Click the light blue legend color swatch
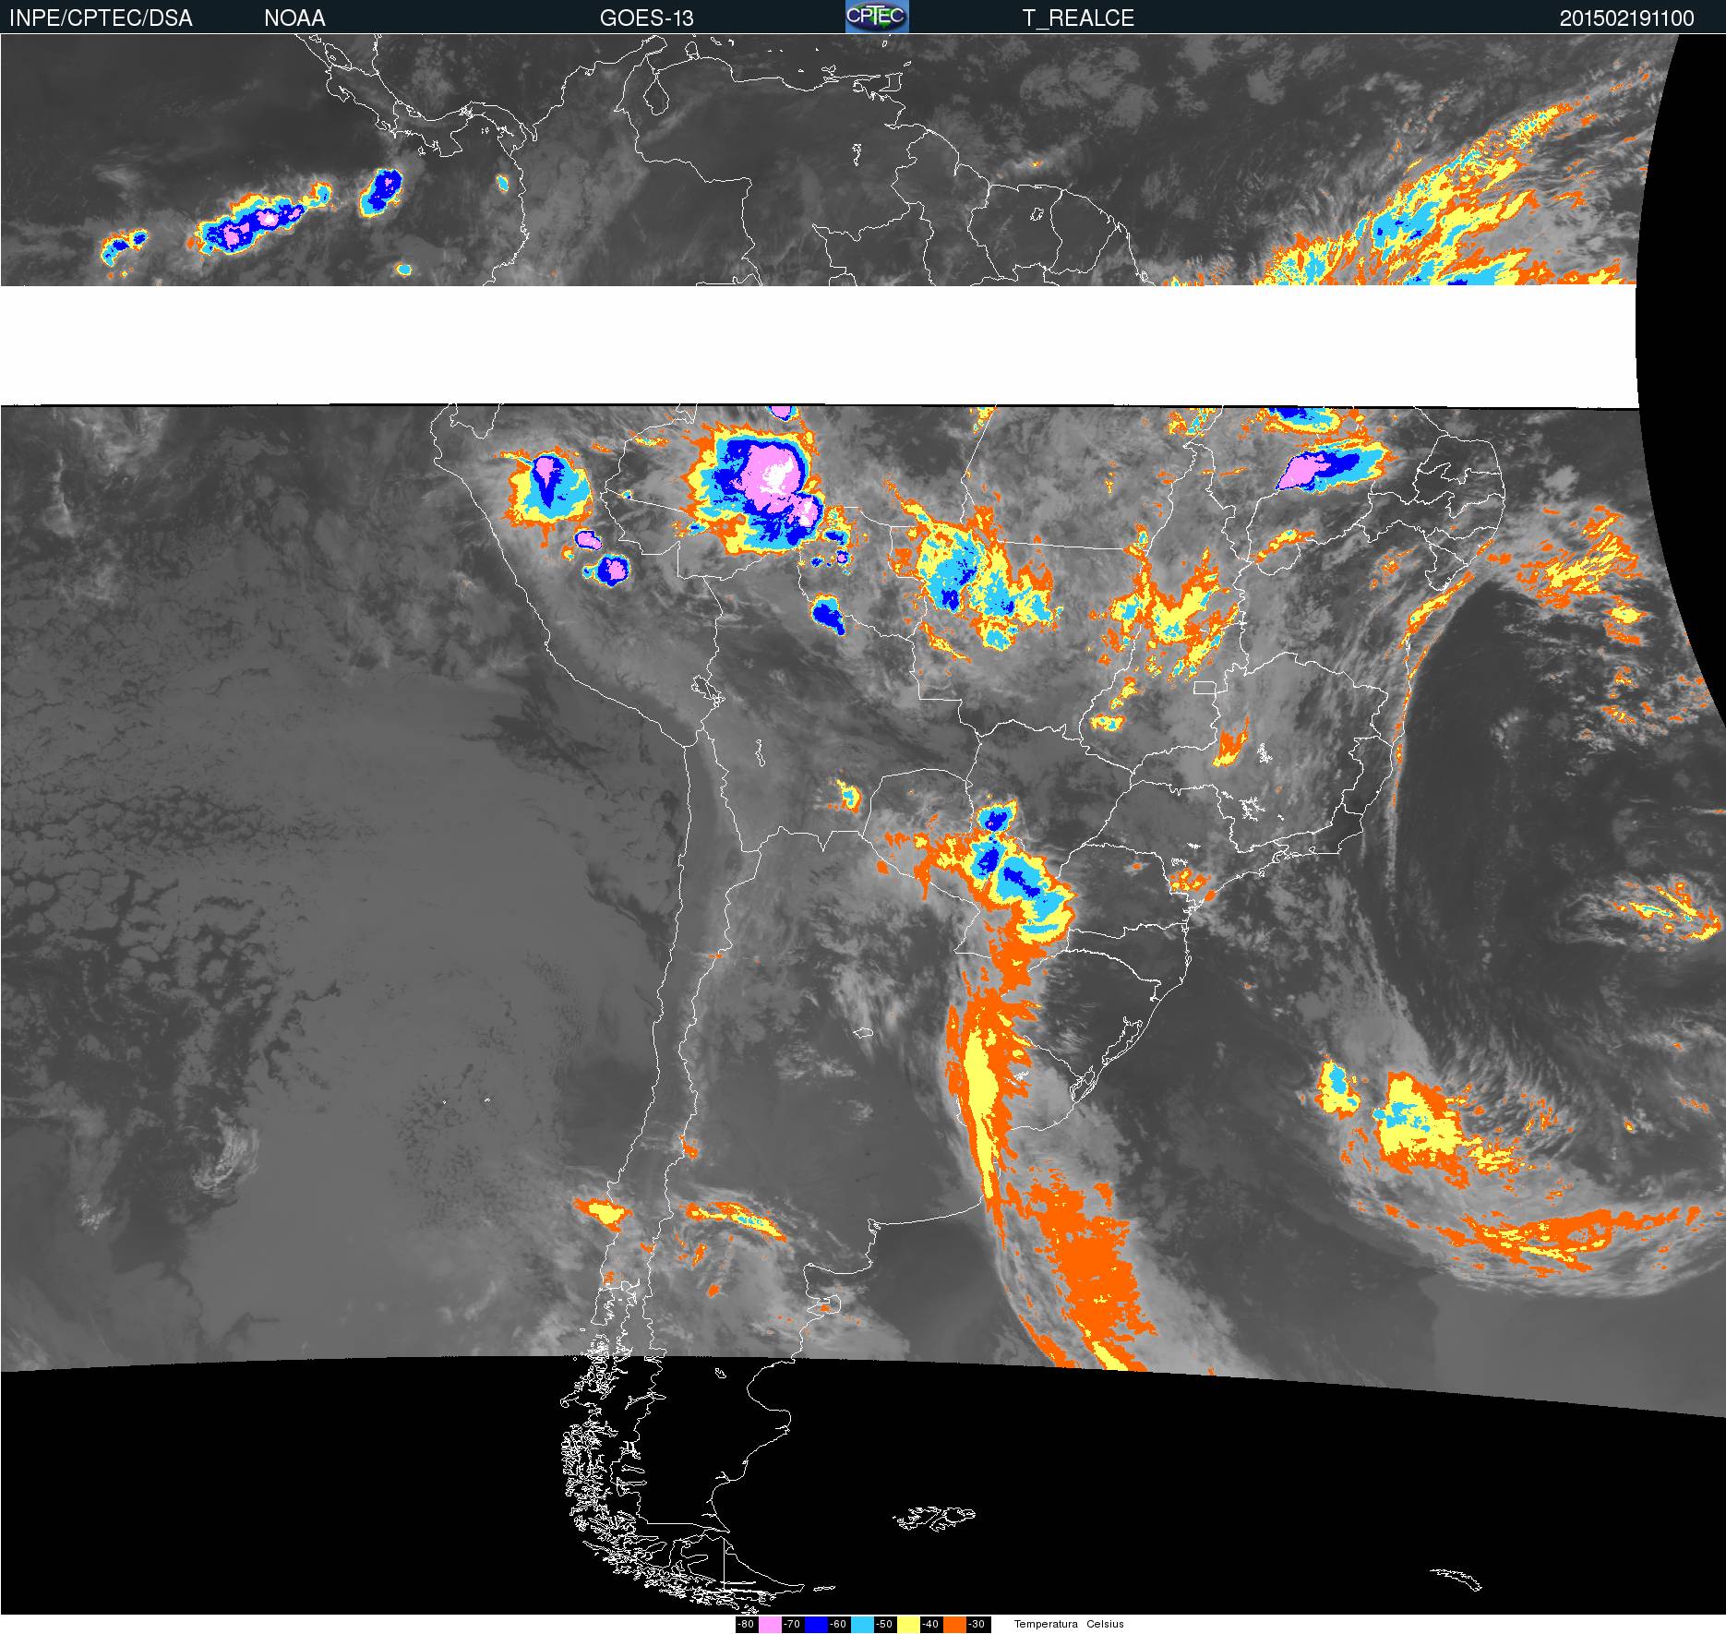The height and width of the screenshot is (1634, 1726). pos(862,1625)
